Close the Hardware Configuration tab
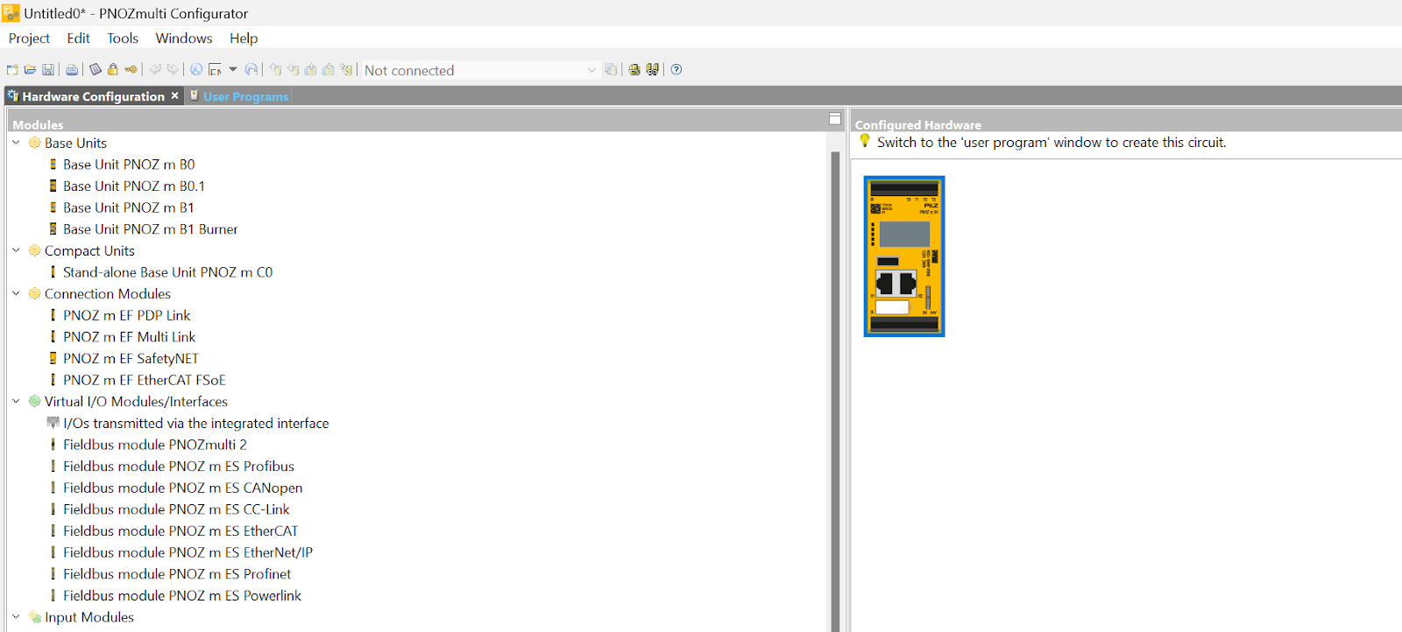Viewport: 1402px width, 632px height. 174,95
